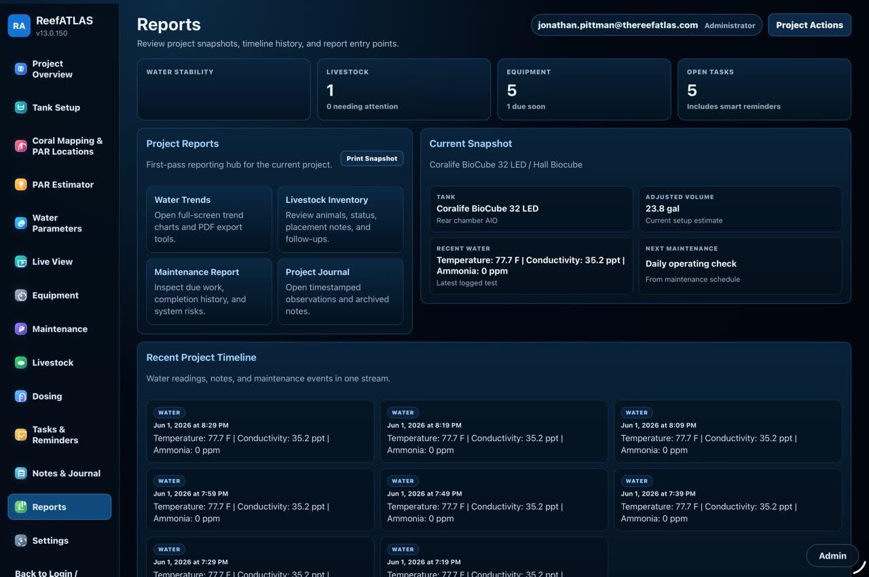Click the Coralife BioCube 32 LED tank tile
869x577 pixels.
pyautogui.click(x=531, y=209)
